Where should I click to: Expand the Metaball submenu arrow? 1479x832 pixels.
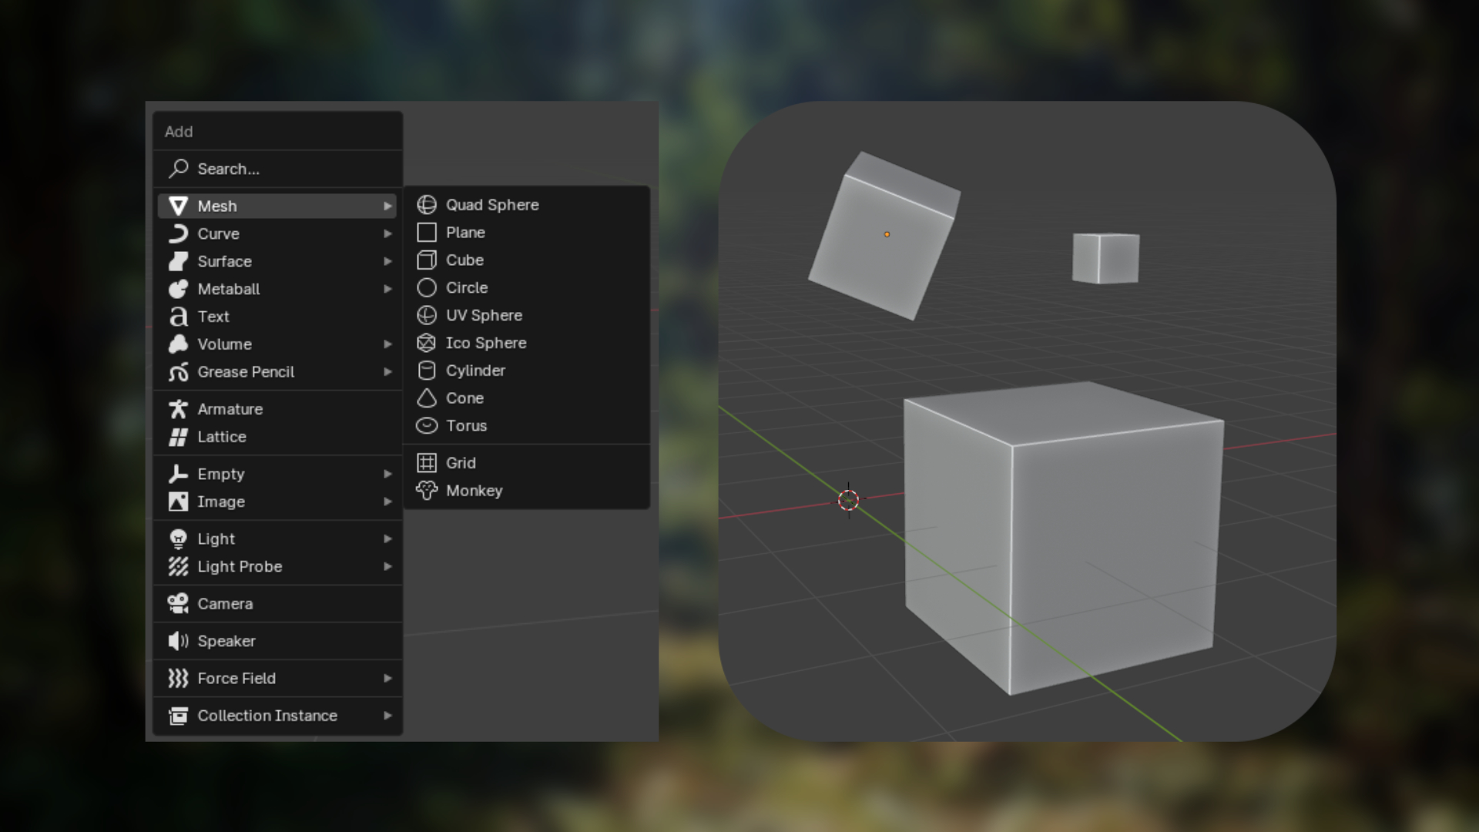point(387,289)
